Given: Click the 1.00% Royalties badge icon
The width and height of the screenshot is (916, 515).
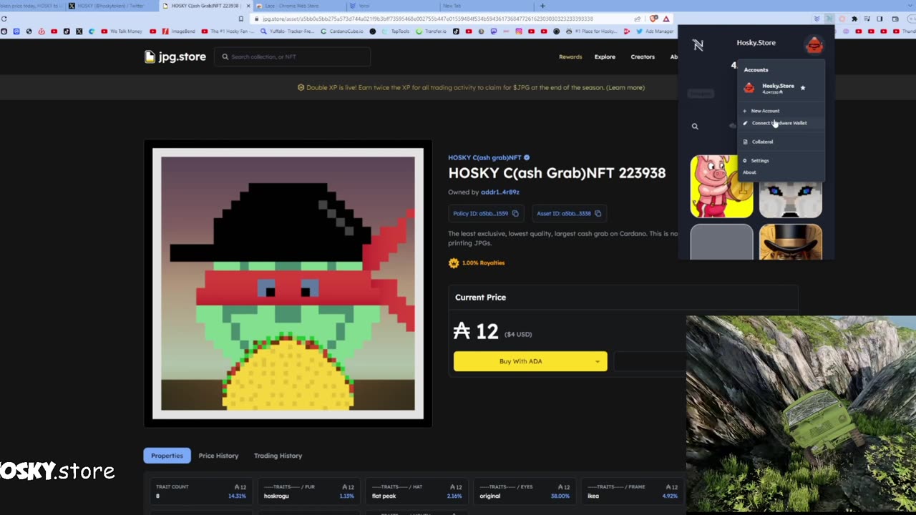Looking at the screenshot, I should 453,263.
